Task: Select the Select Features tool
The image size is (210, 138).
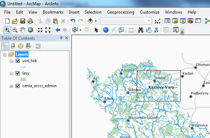Action: pyautogui.click(x=75, y=30)
